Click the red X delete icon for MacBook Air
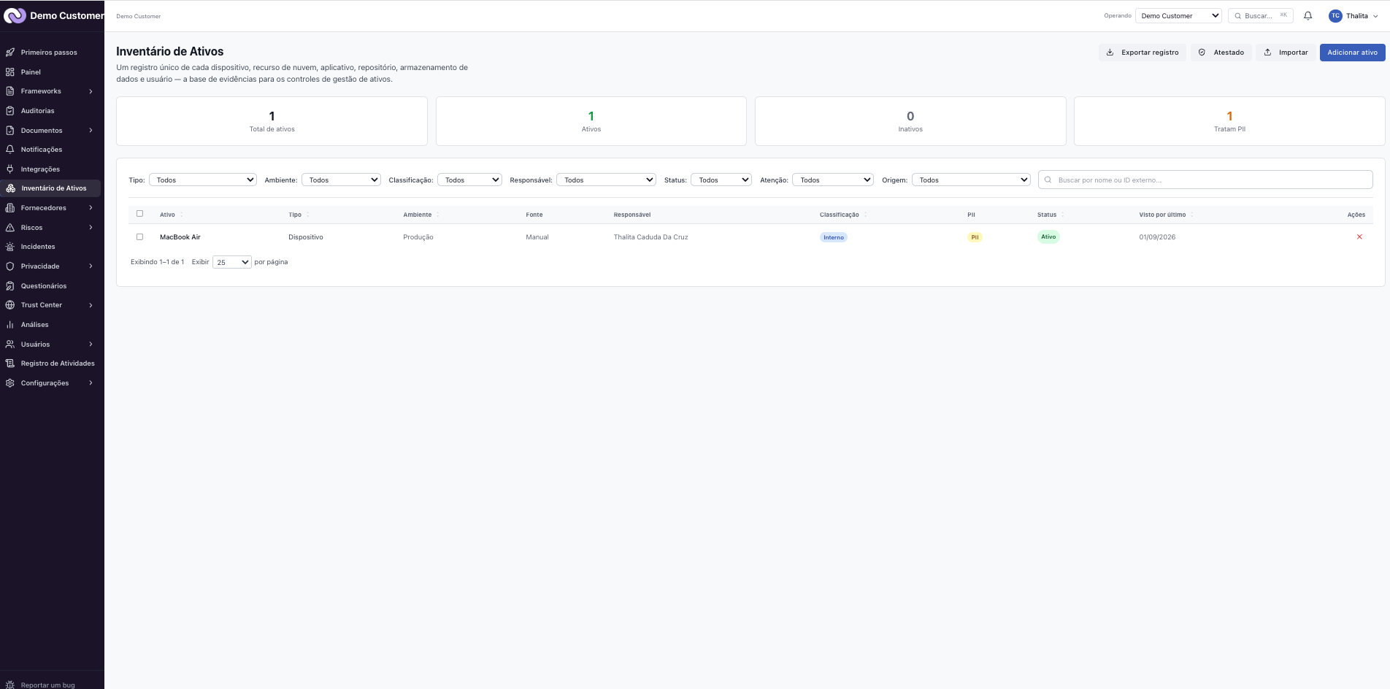1390x689 pixels. point(1359,236)
